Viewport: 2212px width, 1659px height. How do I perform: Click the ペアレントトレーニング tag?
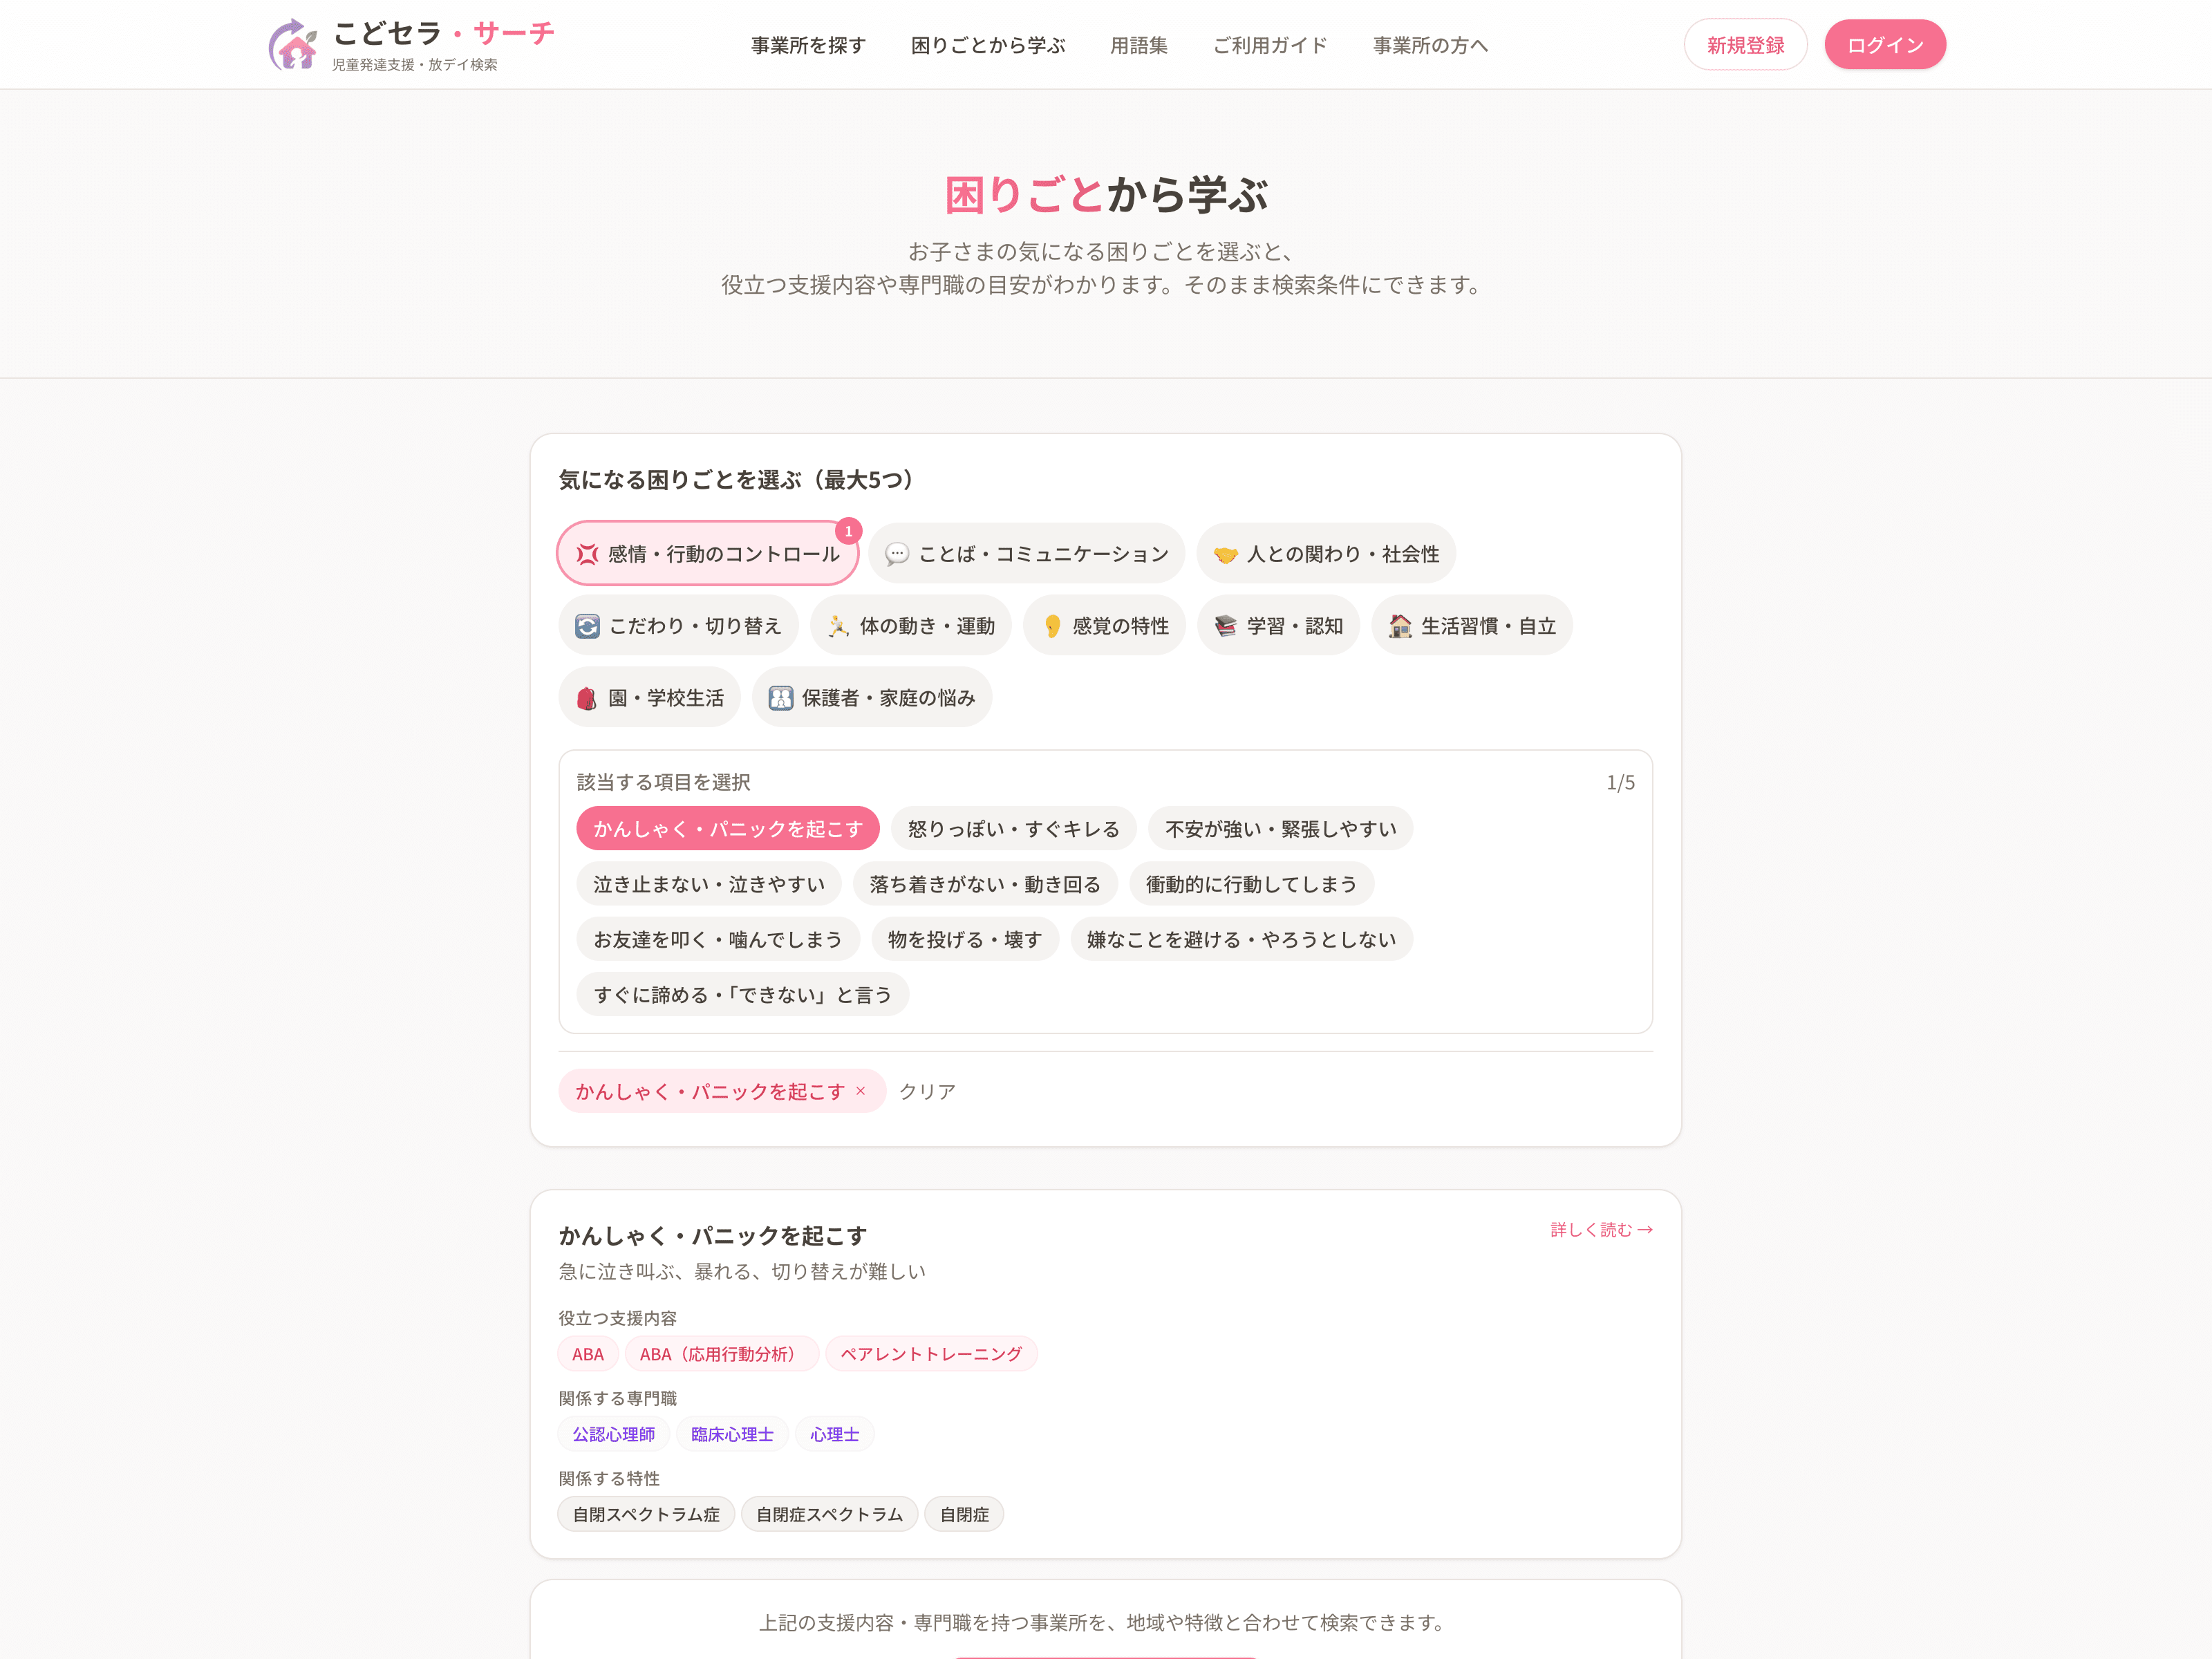click(931, 1354)
